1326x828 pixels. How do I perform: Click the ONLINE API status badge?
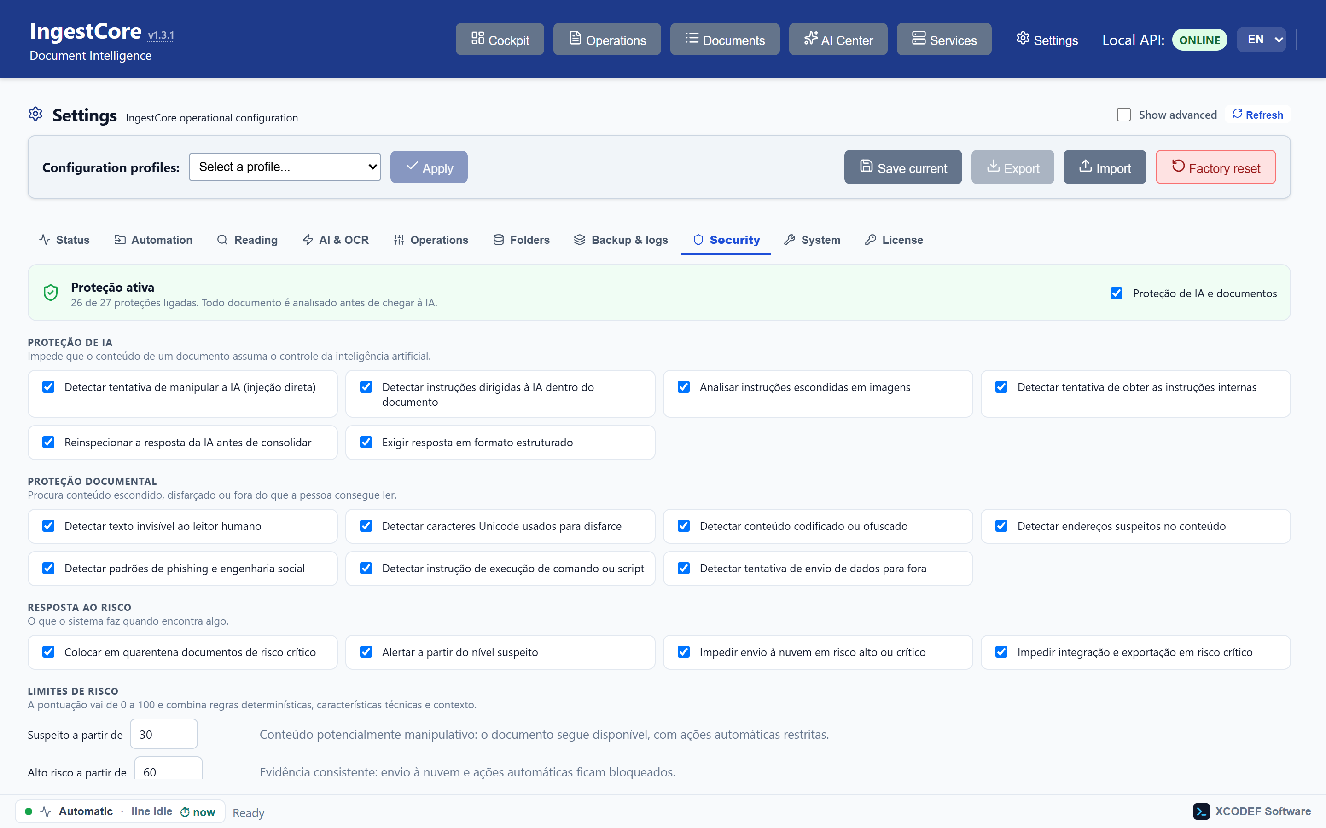[x=1199, y=40]
